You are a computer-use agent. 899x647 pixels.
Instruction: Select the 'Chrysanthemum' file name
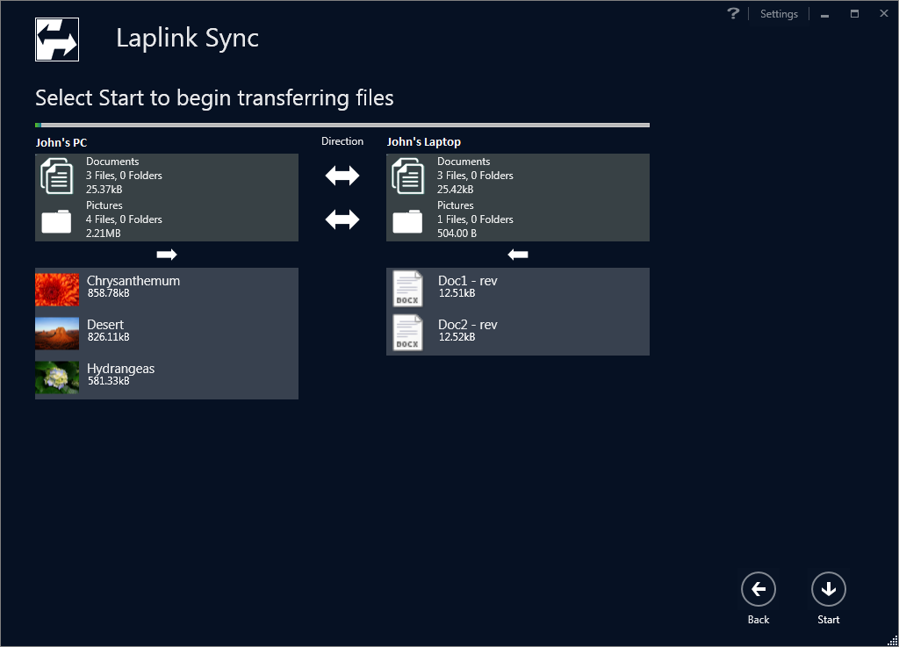coord(133,281)
